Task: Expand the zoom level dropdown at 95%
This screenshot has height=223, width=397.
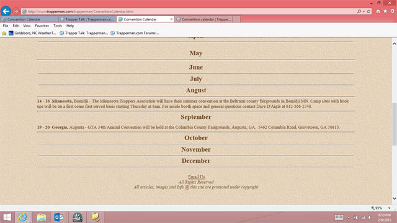Action: pos(390,208)
